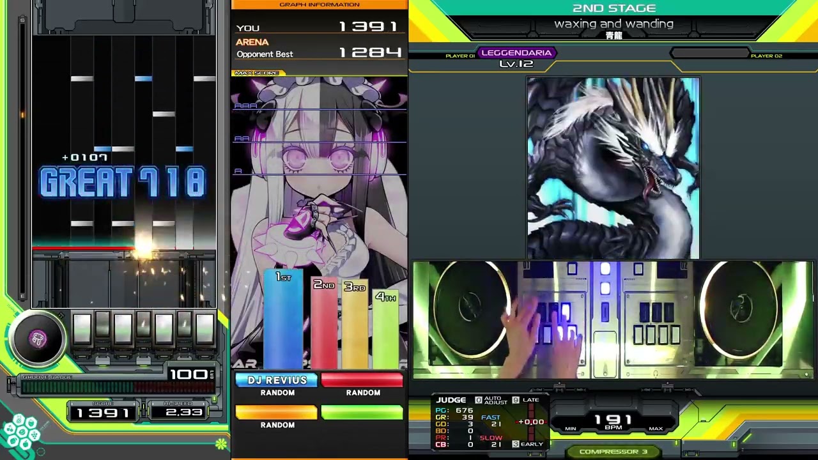This screenshot has width=818, height=460.
Task: Click the dragon song artwork
Action: [x=613, y=168]
